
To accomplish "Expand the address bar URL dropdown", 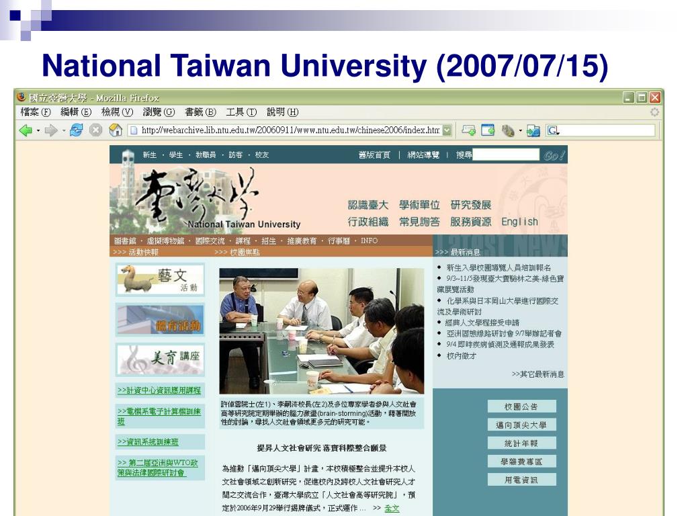I will tap(447, 130).
